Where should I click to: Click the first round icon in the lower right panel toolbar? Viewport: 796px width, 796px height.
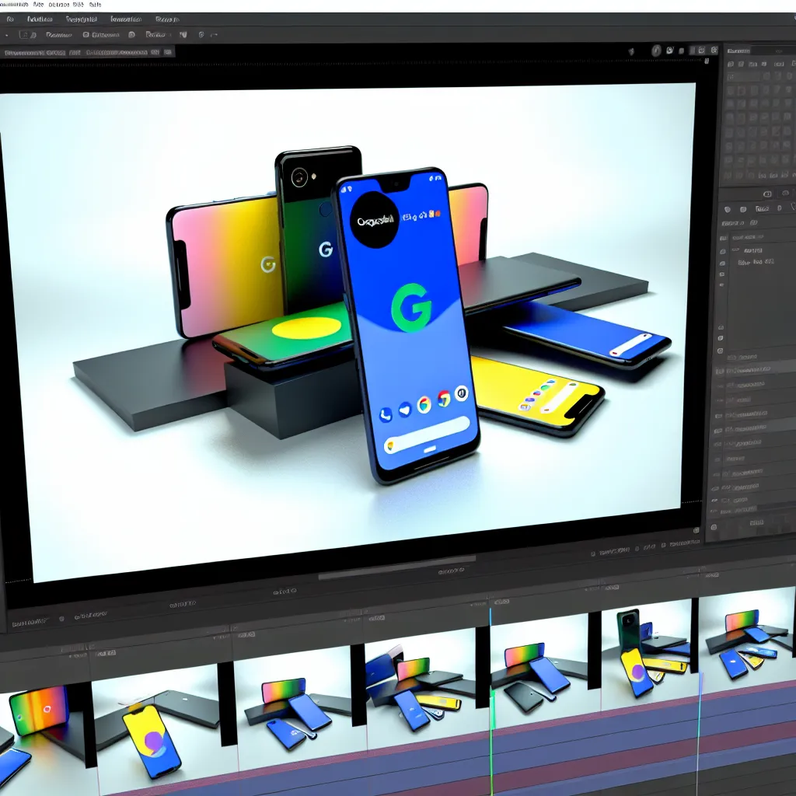(x=727, y=209)
